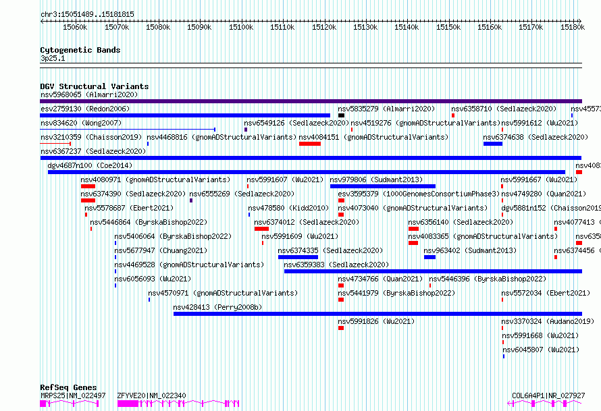Click nsv5441979 (ByrskaBishop2022) label

396,293
